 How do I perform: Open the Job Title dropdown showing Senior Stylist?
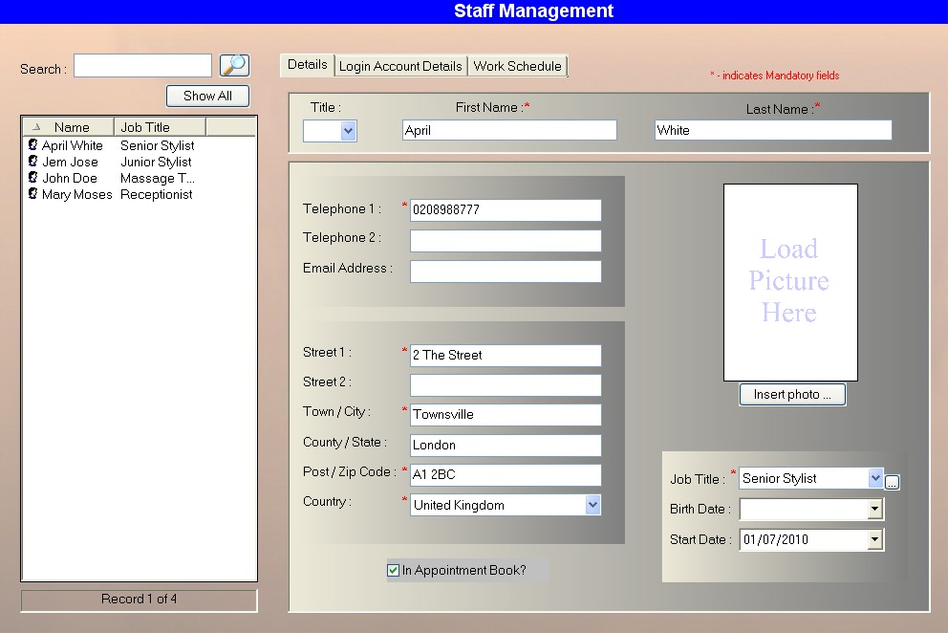click(x=875, y=478)
